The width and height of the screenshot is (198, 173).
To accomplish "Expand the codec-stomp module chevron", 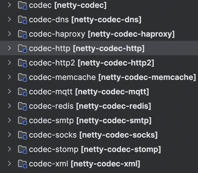I will 9,149.
